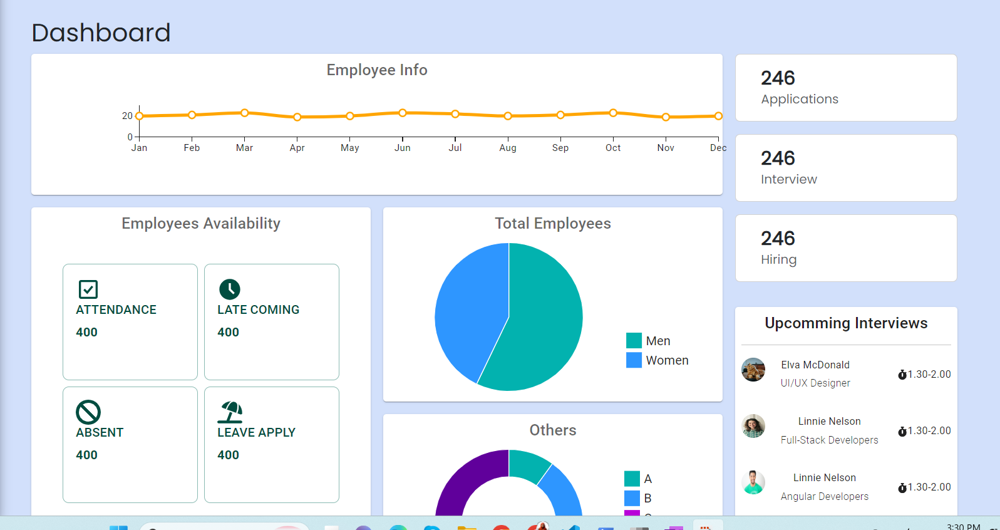Click the Women legend label

pyautogui.click(x=668, y=360)
